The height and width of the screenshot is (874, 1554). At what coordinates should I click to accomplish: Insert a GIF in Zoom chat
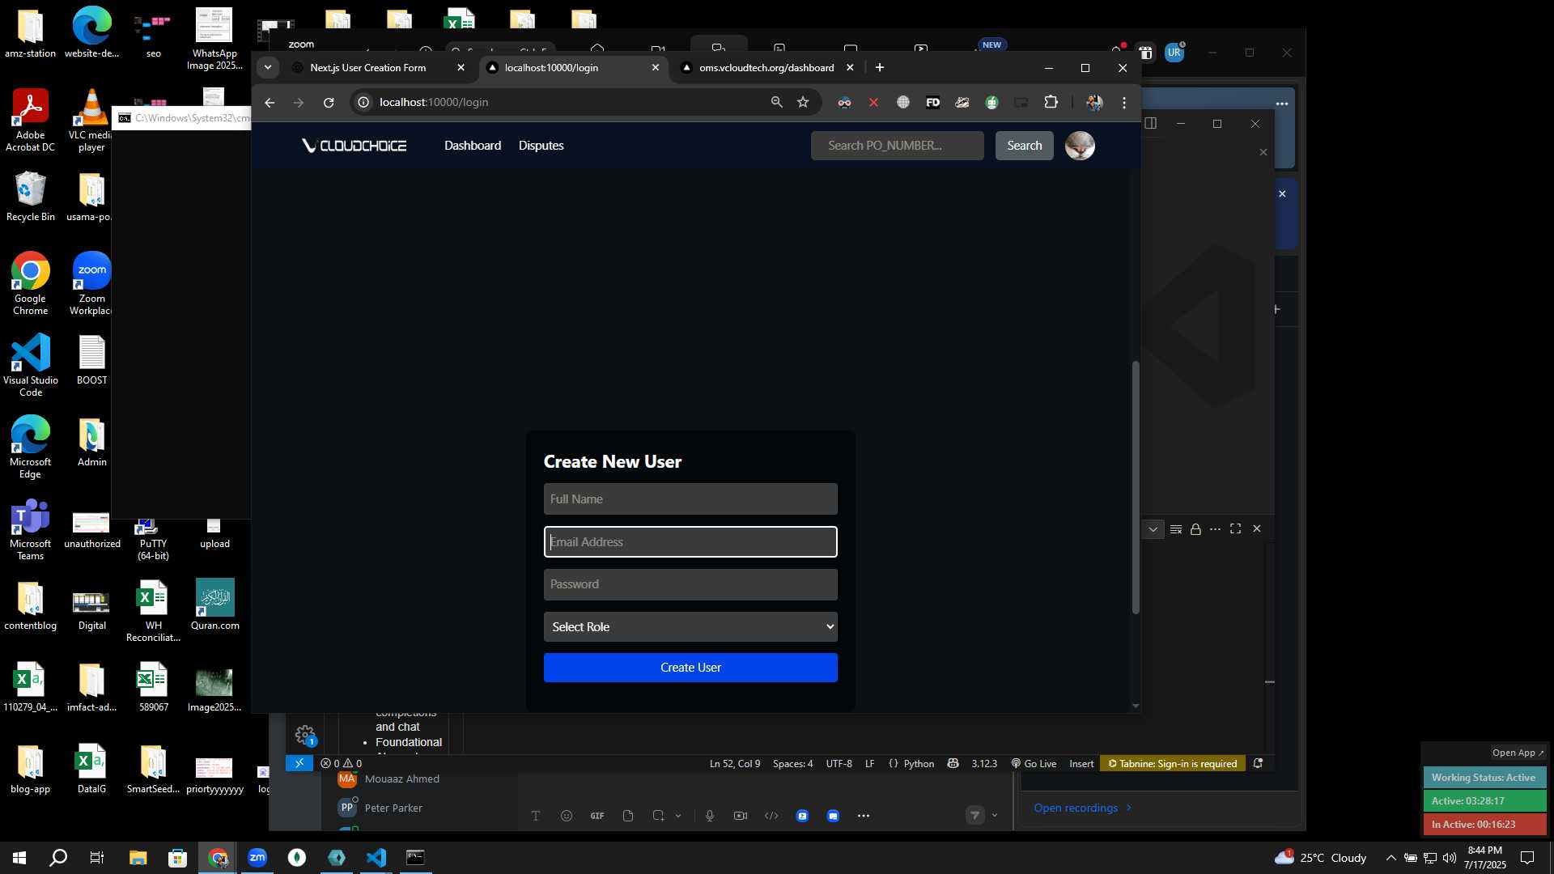(x=597, y=816)
